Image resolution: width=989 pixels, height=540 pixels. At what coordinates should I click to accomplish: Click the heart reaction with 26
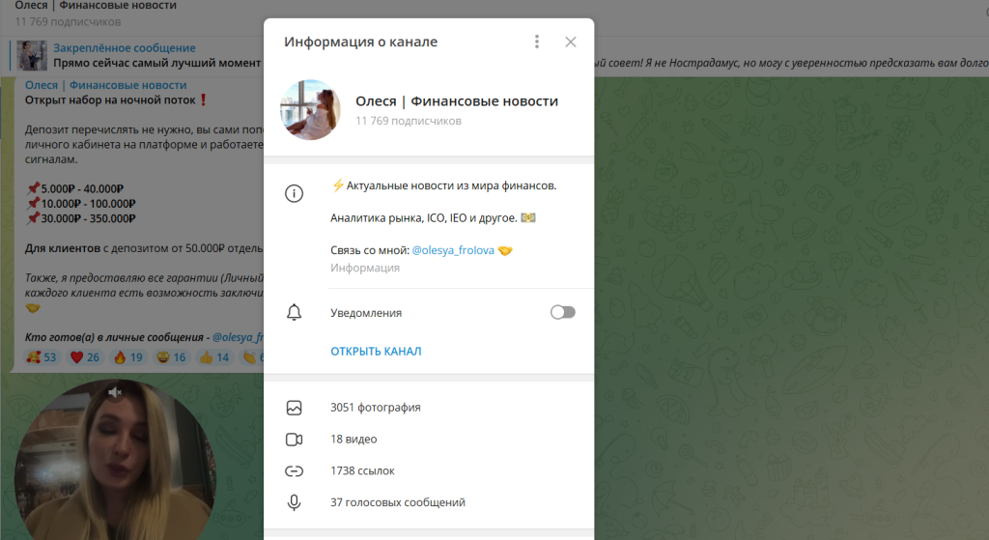coord(85,357)
